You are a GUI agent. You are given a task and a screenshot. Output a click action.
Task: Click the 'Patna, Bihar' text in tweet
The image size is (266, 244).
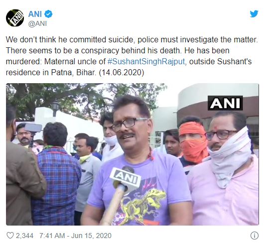(73, 73)
